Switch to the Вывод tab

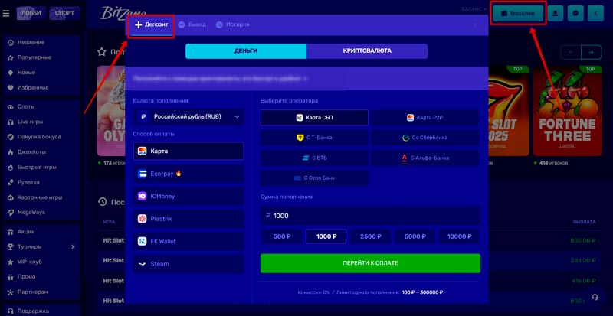(x=192, y=24)
